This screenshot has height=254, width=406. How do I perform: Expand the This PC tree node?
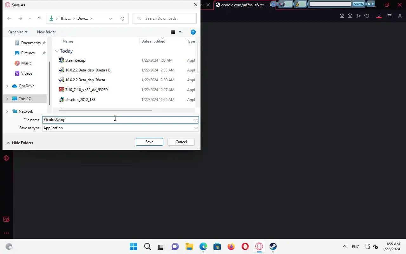(x=7, y=99)
